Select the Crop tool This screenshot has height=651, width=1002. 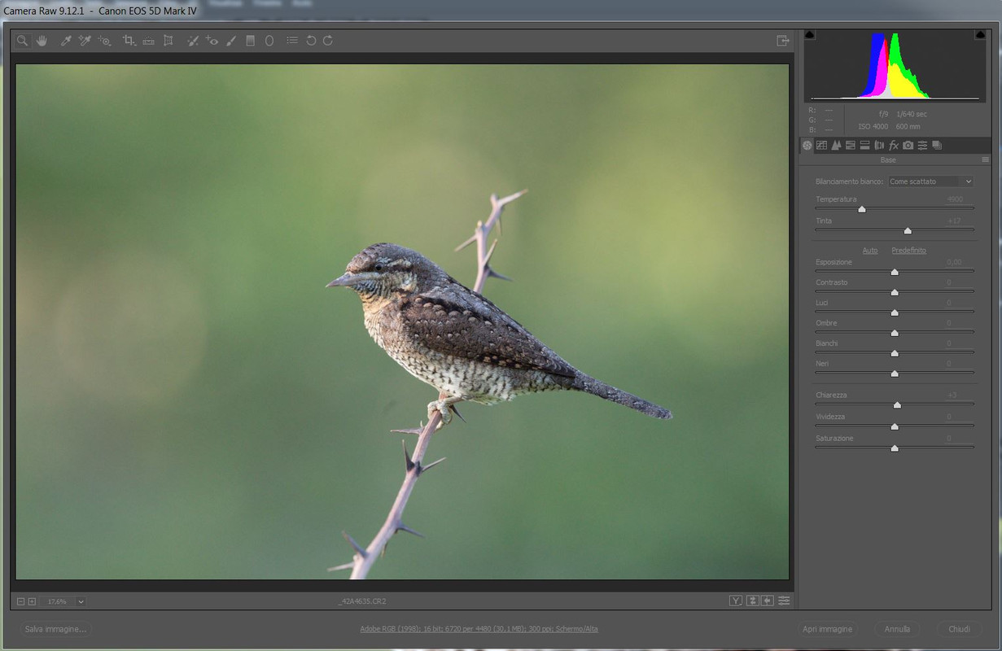click(129, 41)
